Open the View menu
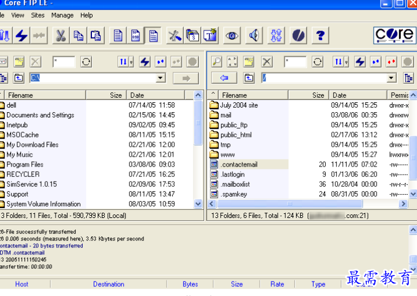The width and height of the screenshot is (417, 296). [x=17, y=15]
